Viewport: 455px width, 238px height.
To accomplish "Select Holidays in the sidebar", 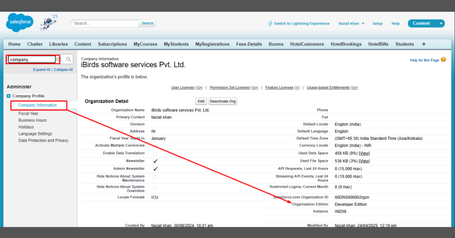I will [x=26, y=127].
